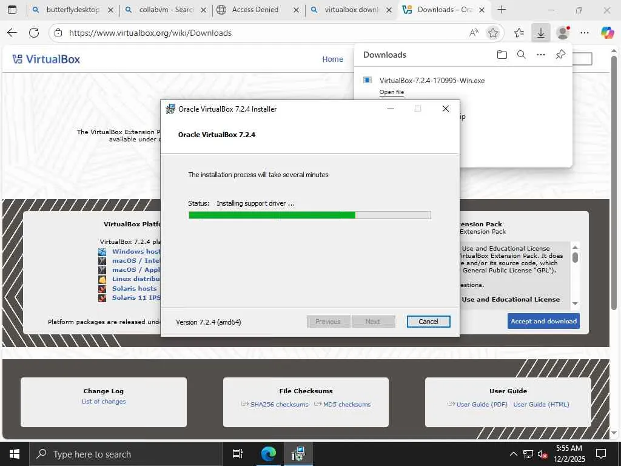The height and width of the screenshot is (466, 621).
Task: Open Edge Settings and more menu
Action: point(585,33)
